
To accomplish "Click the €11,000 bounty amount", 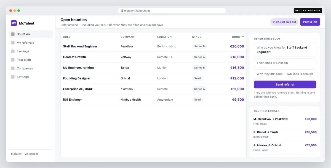I will [x=237, y=89].
